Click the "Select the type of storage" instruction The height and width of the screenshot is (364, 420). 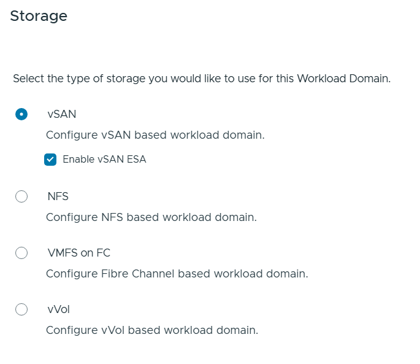201,79
